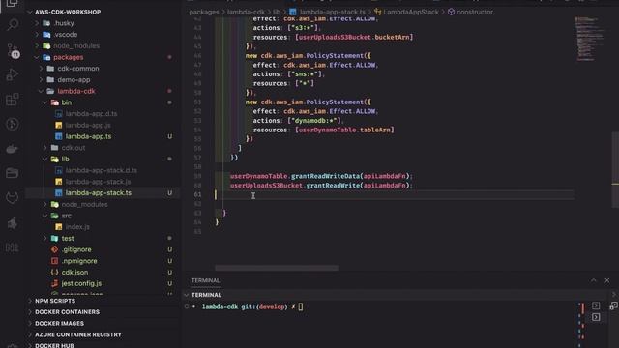The image size is (619, 348).
Task: Select the second terminal instance icon
Action: tap(596, 317)
